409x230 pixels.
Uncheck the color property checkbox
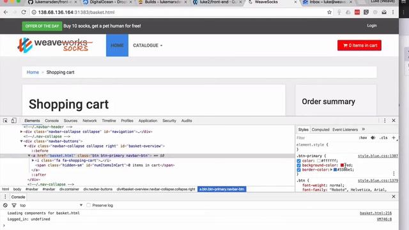click(298, 161)
